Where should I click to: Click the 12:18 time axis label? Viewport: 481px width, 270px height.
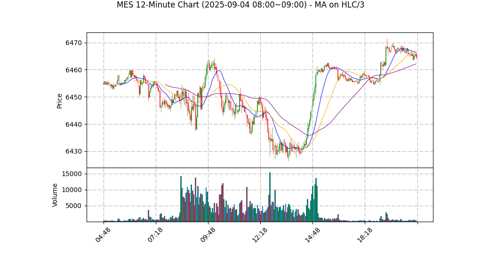click(260, 235)
